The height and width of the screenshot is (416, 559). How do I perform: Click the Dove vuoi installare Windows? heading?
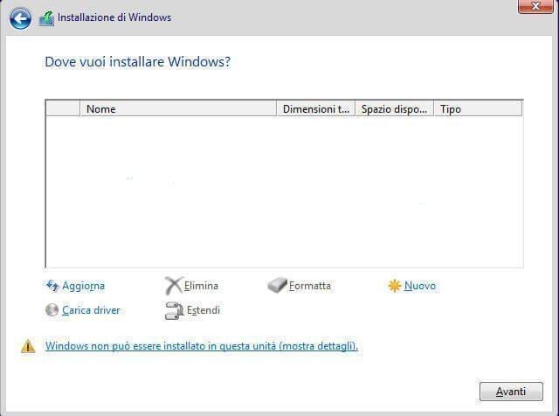pyautogui.click(x=138, y=62)
